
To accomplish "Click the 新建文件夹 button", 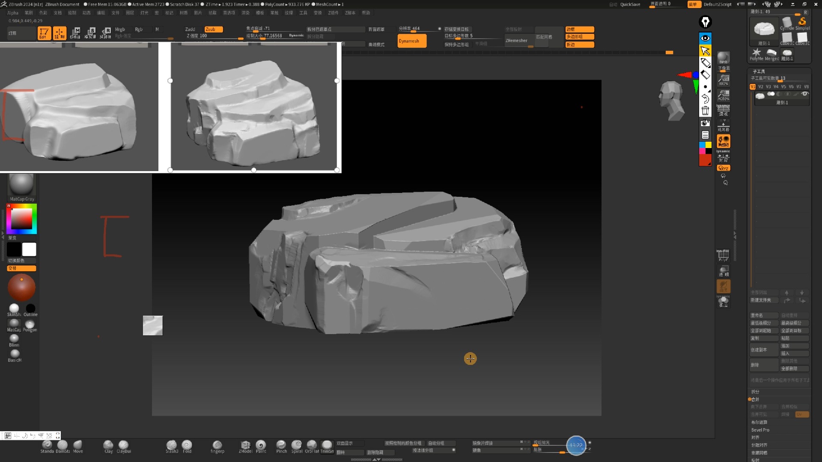I will (x=764, y=300).
